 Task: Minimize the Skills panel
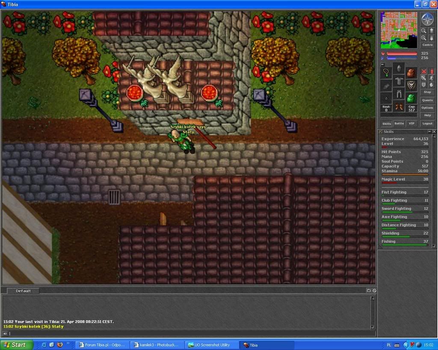pos(429,132)
